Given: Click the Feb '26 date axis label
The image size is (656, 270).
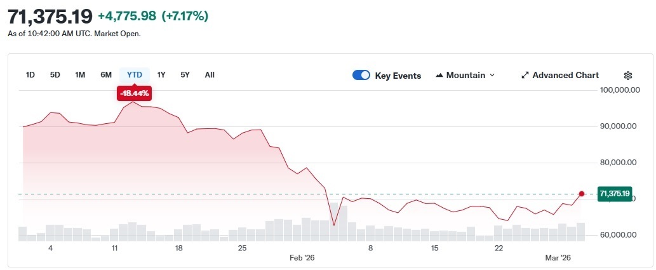Looking at the screenshot, I should (x=302, y=258).
